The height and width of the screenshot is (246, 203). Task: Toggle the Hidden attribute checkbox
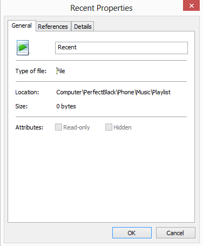(x=109, y=127)
